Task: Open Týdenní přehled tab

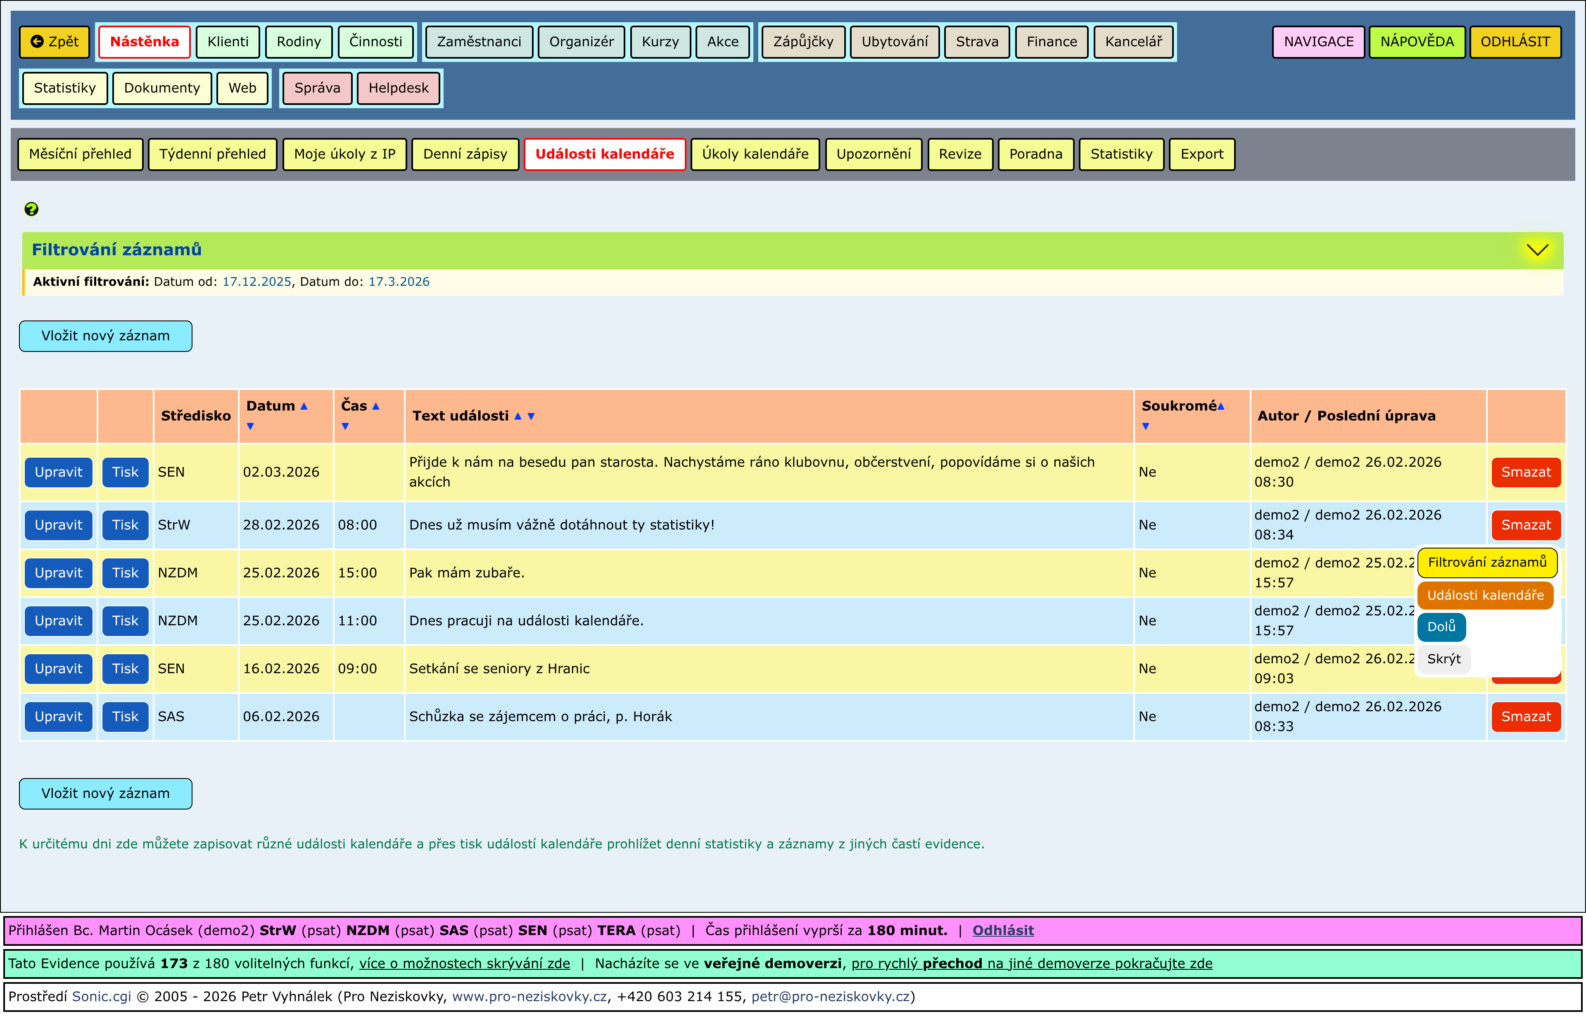Action: pos(213,154)
